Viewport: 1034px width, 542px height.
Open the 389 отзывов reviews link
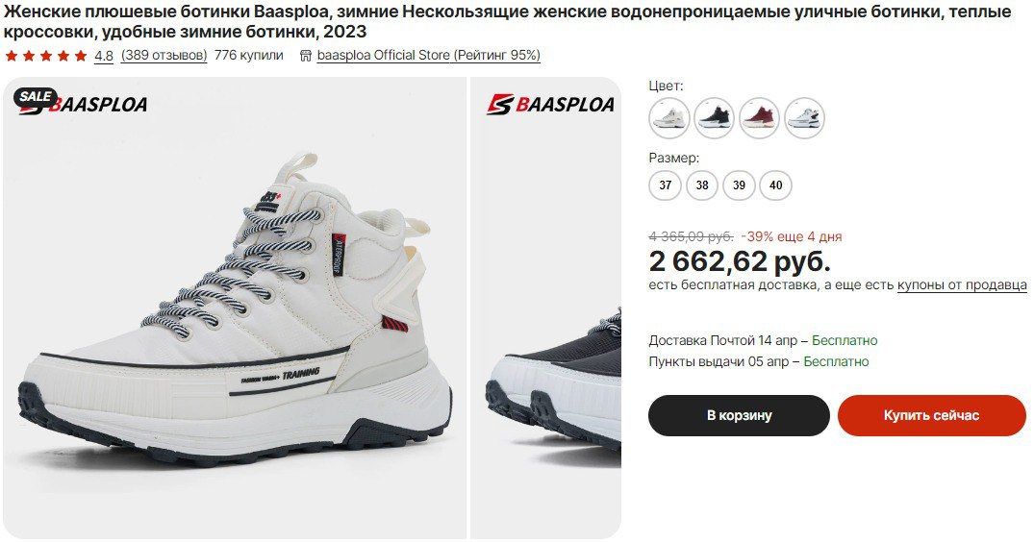(x=164, y=56)
